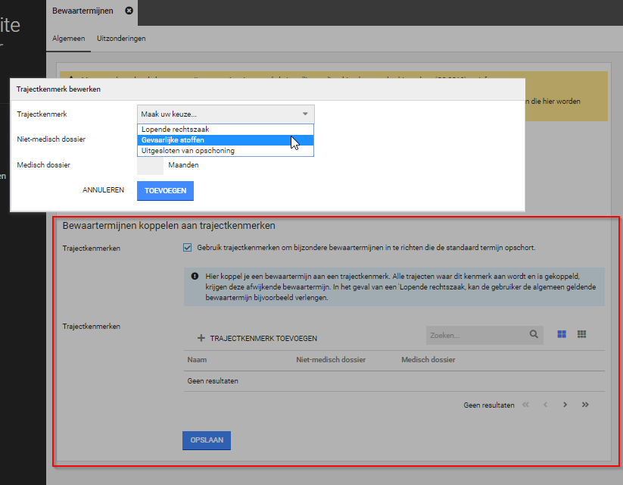The width and height of the screenshot is (623, 485).
Task: Go to the previous results page arrow
Action: 545,405
